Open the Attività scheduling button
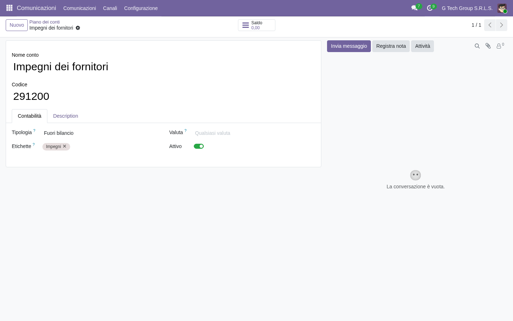This screenshot has width=513, height=321. [423, 46]
